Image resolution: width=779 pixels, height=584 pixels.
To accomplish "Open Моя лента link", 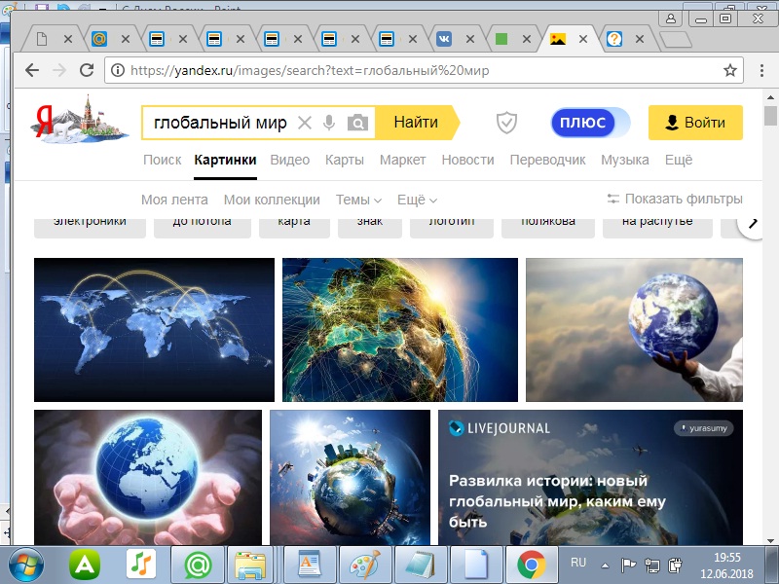I will tap(174, 200).
